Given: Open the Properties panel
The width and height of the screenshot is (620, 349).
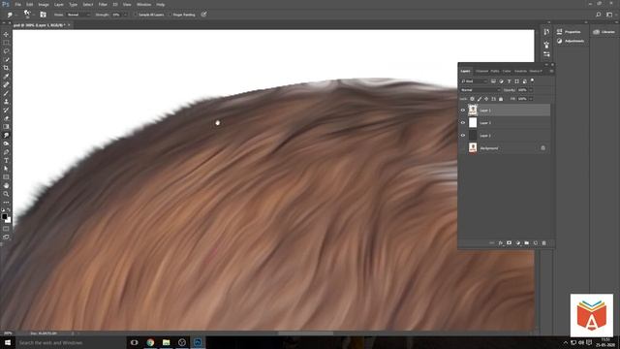Looking at the screenshot, I should 569,32.
